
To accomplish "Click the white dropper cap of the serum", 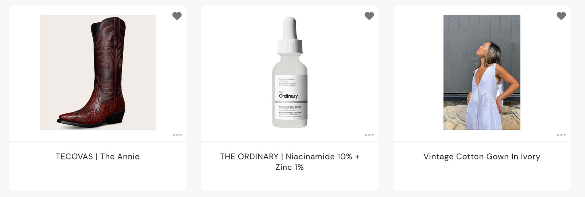I will click(290, 35).
